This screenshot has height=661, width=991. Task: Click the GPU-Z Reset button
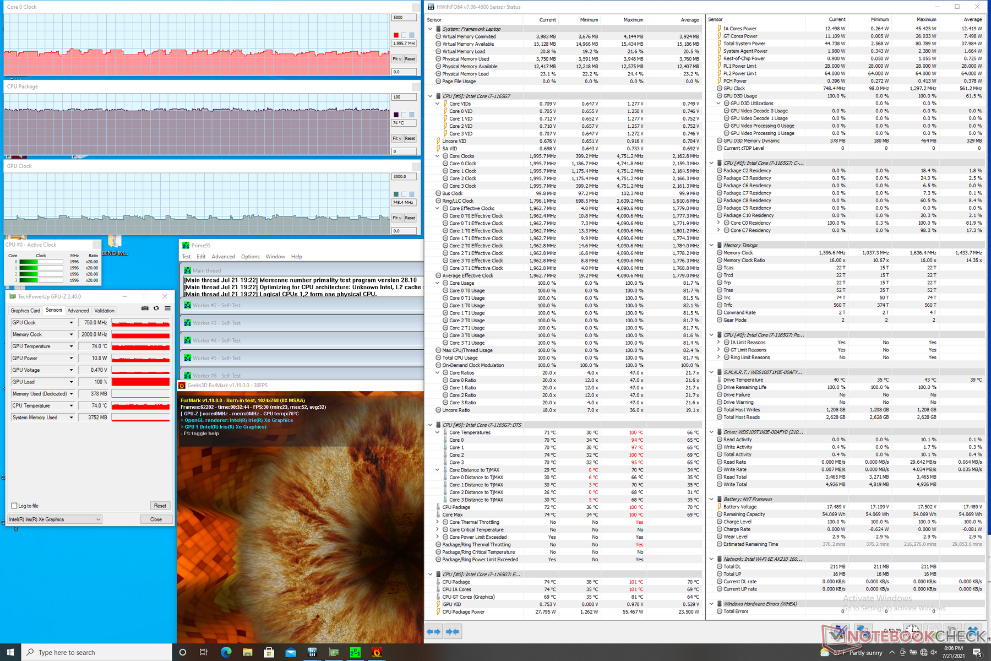point(160,506)
